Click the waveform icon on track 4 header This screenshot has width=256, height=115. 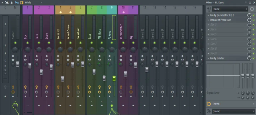tap(60, 12)
